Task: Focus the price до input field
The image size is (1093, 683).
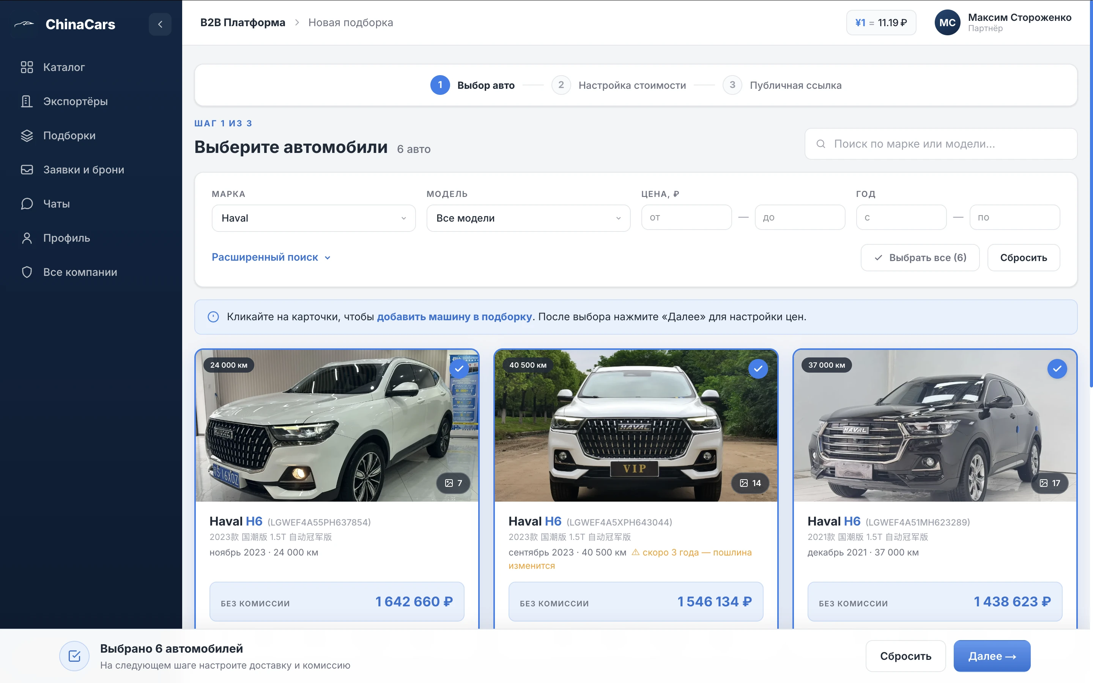Action: pos(800,217)
